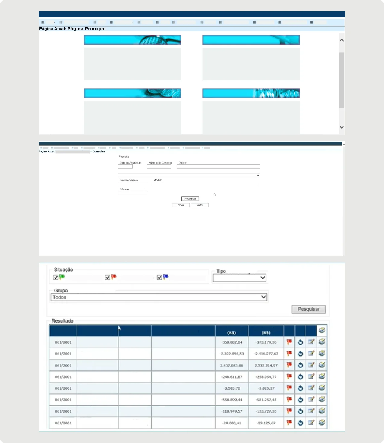Click the refresh arrow icon in the 2.437.083,06 row
Screen dimensions: 384x443
coord(300,365)
